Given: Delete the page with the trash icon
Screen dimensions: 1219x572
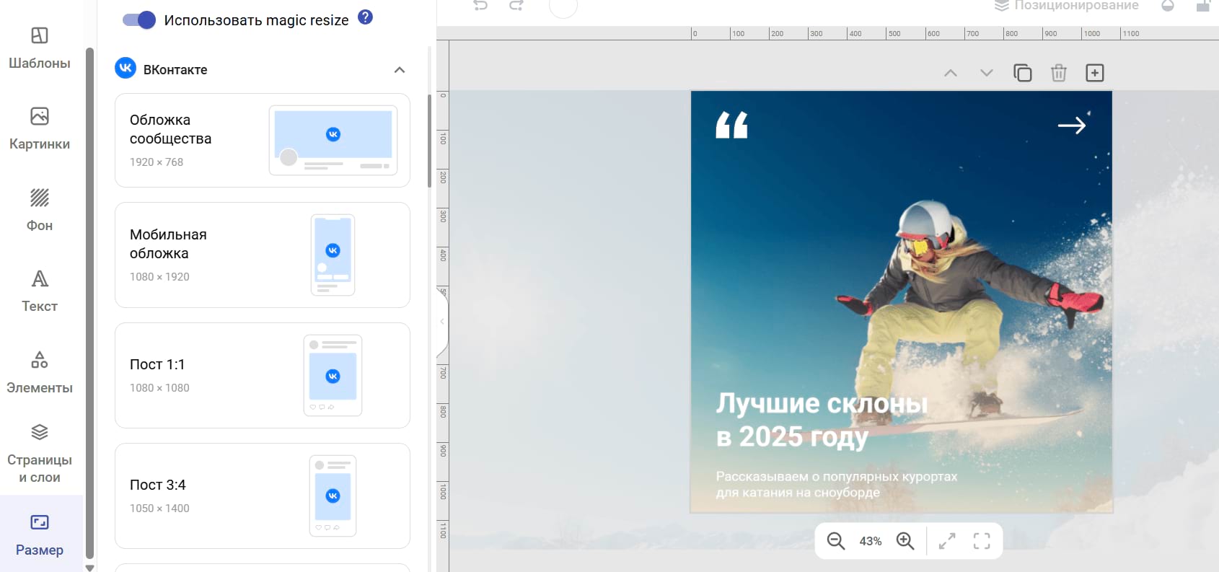Looking at the screenshot, I should pyautogui.click(x=1059, y=73).
